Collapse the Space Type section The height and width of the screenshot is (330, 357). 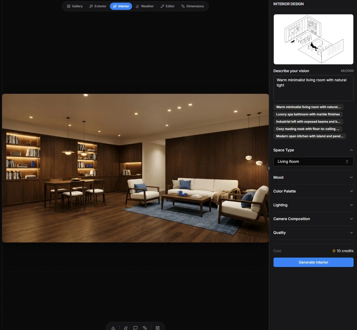tap(351, 150)
